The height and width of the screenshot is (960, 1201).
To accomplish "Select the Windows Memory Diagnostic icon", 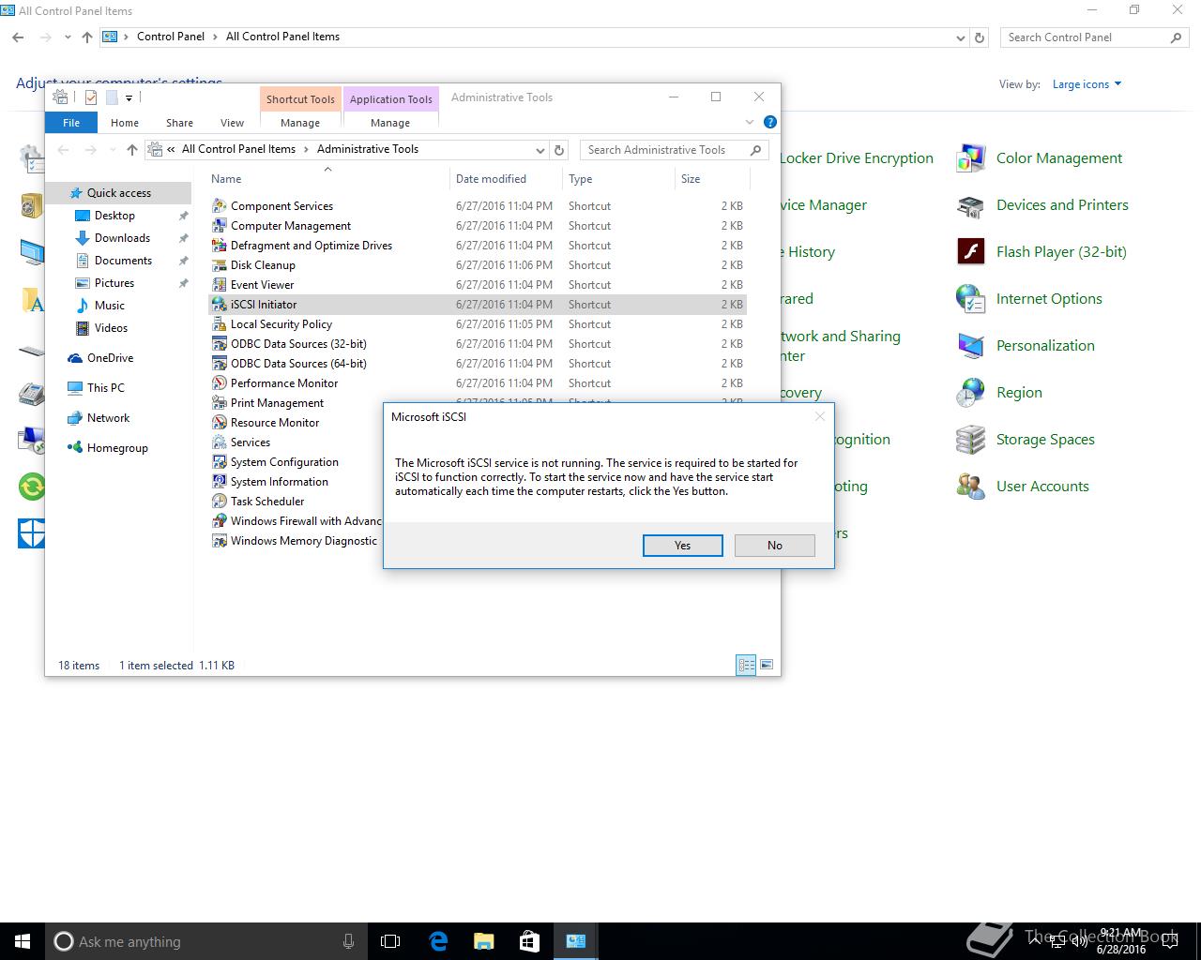I will (x=220, y=541).
